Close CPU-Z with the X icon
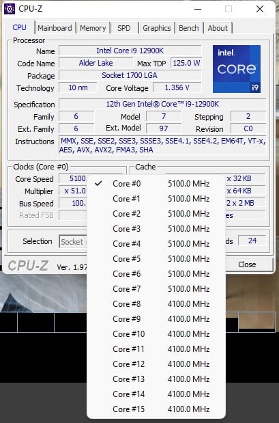Screen dimensions: 279x423 click(260, 9)
